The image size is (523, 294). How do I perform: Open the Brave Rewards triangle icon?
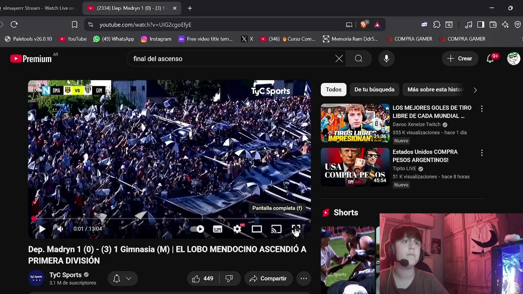tap(377, 24)
